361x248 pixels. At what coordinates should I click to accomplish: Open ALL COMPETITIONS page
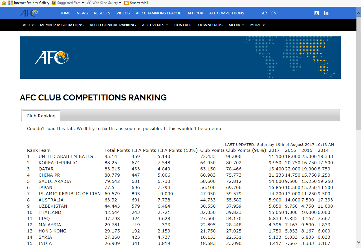point(227,13)
